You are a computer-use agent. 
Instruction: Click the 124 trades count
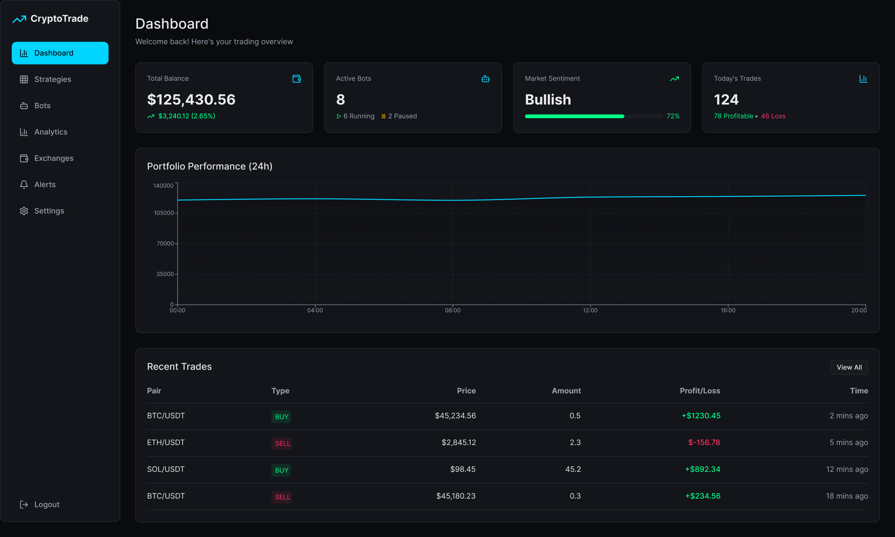coord(726,100)
